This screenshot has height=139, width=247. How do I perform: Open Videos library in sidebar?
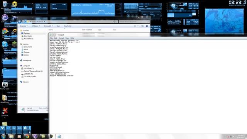[x=26, y=55]
